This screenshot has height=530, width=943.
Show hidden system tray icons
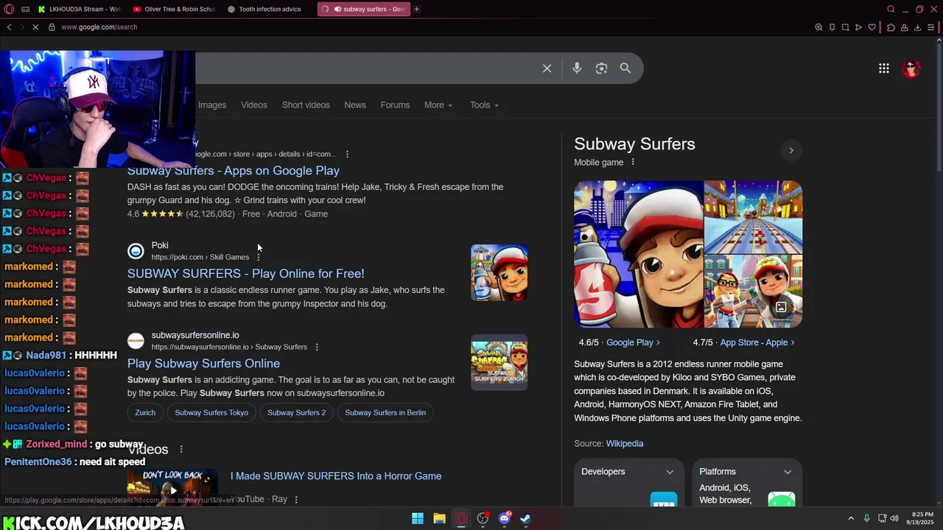pyautogui.click(x=851, y=518)
